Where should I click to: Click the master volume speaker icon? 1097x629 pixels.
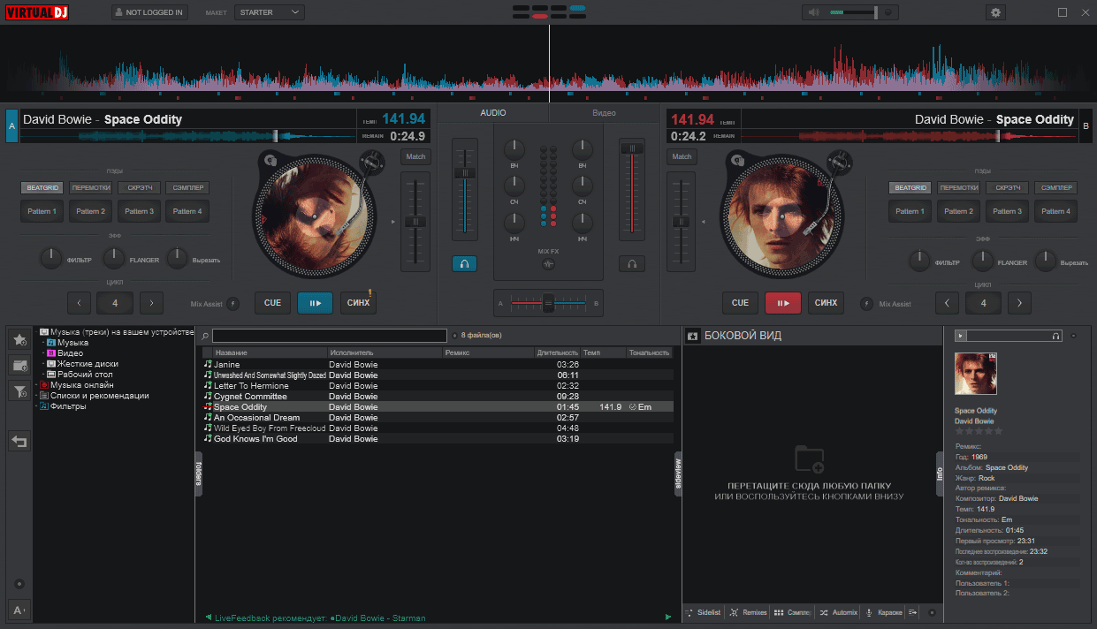[x=814, y=12]
